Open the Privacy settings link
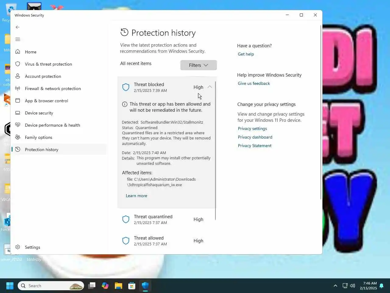 click(252, 128)
